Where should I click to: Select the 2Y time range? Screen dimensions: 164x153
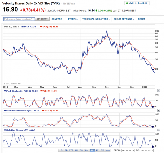(x=97, y=150)
